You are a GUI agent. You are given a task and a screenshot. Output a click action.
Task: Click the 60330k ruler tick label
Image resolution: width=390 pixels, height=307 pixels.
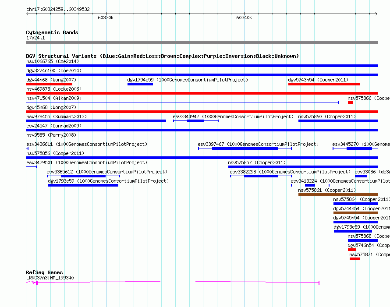point(106,18)
